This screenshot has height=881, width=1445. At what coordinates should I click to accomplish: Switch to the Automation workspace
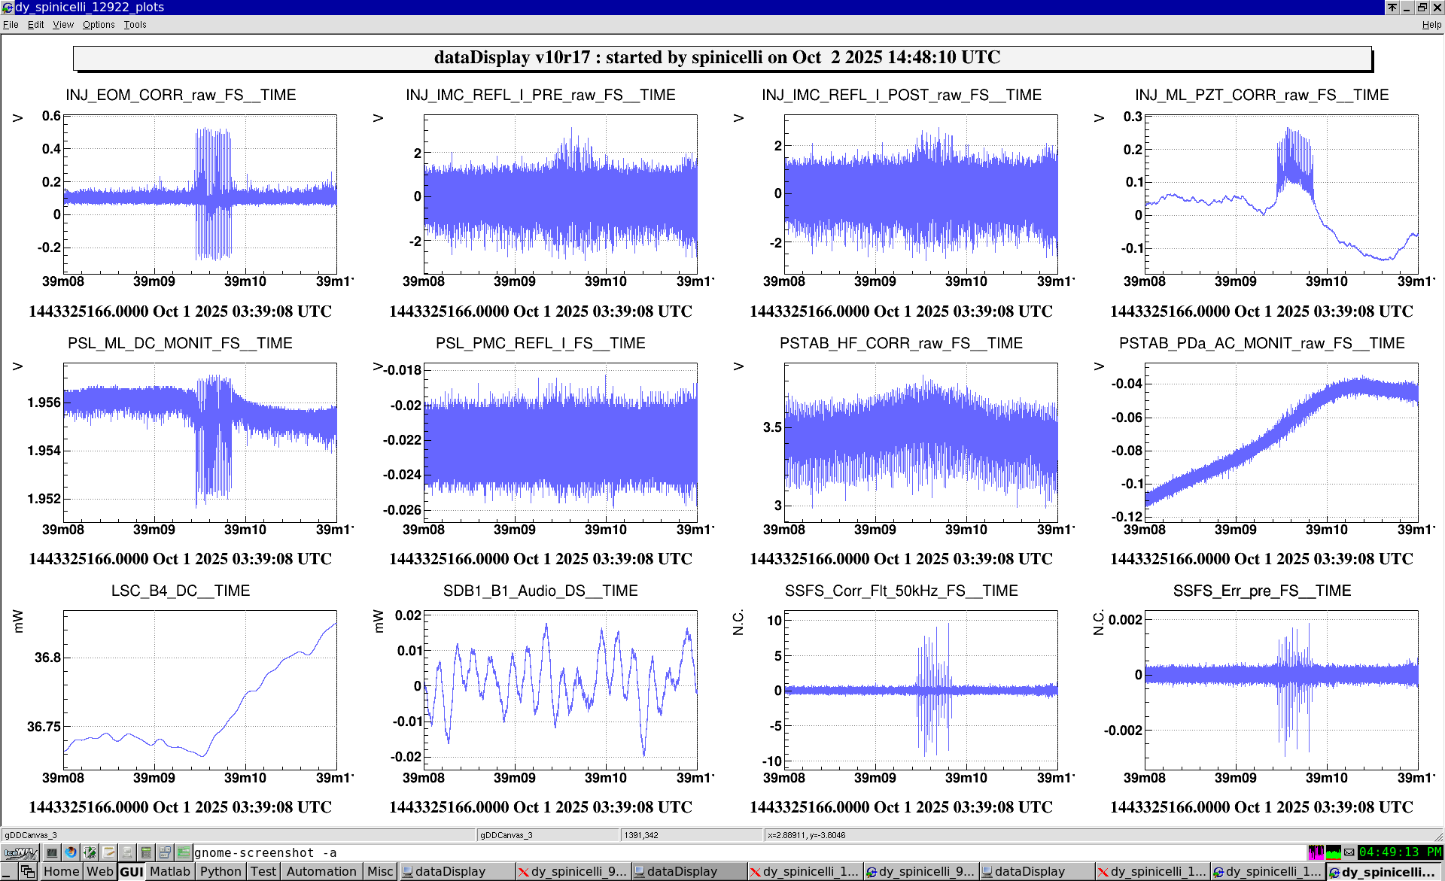tap(321, 871)
